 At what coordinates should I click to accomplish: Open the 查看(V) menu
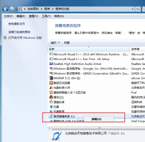click(34, 16)
